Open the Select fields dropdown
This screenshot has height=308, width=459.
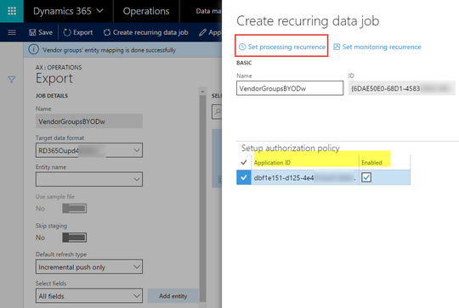(89, 296)
